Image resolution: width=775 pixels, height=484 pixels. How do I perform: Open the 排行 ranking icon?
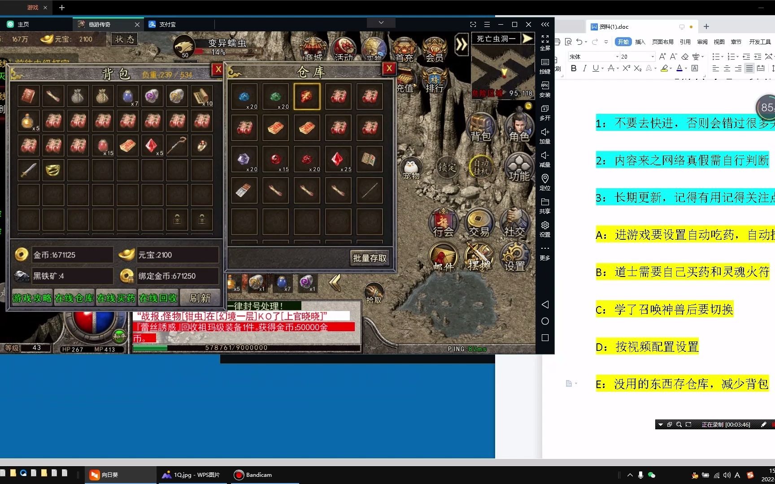[x=434, y=81]
